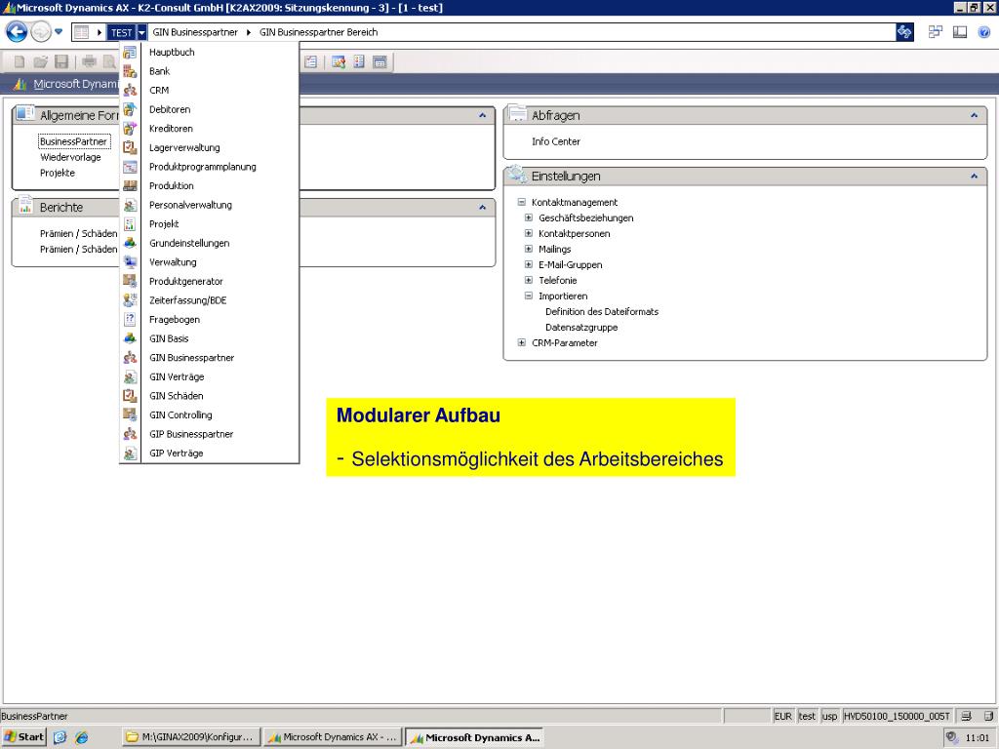Expand the Mailings tree node
Viewport: 999px width, 749px height.
coord(529,249)
